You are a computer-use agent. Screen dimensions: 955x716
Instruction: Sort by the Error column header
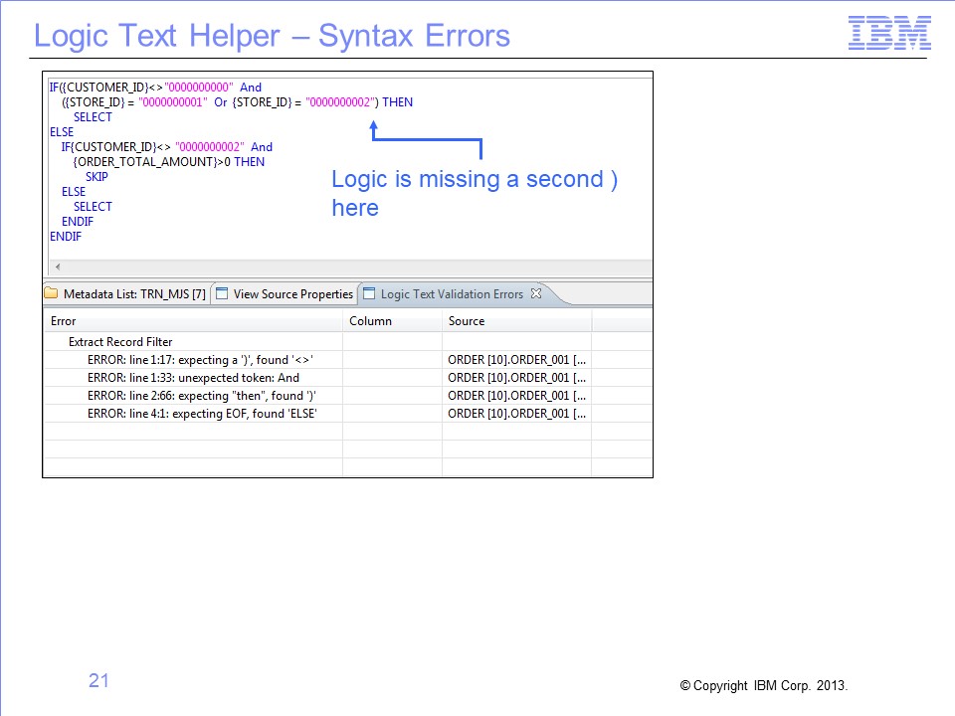(64, 321)
